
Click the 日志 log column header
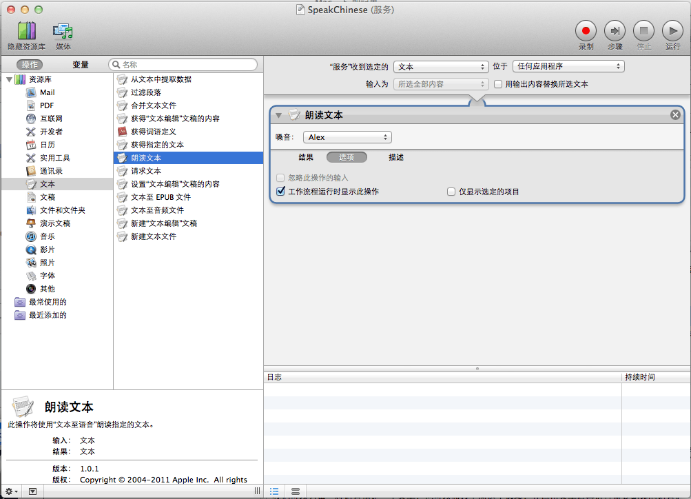click(x=442, y=377)
